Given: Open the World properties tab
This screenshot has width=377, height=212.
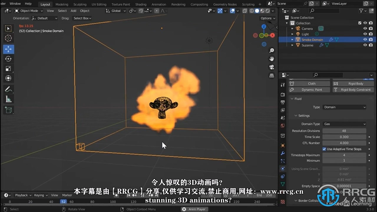Looking at the screenshot, I should pos(283,126).
